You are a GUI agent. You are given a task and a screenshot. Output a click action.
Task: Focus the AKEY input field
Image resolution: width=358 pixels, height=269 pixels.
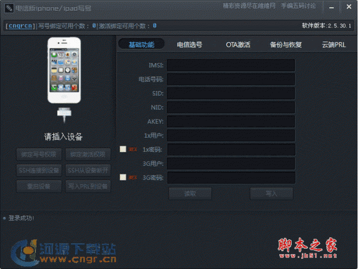[231, 122]
